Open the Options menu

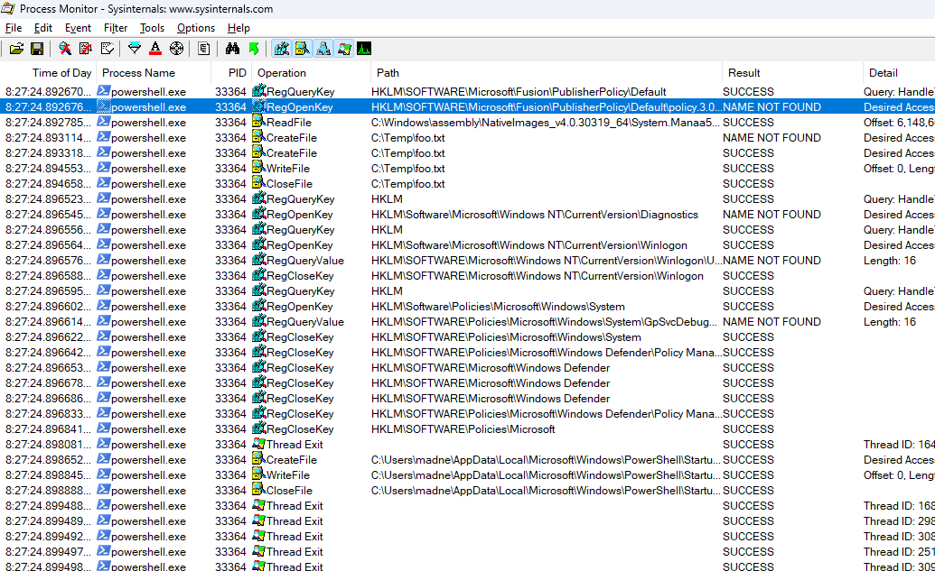coord(196,28)
